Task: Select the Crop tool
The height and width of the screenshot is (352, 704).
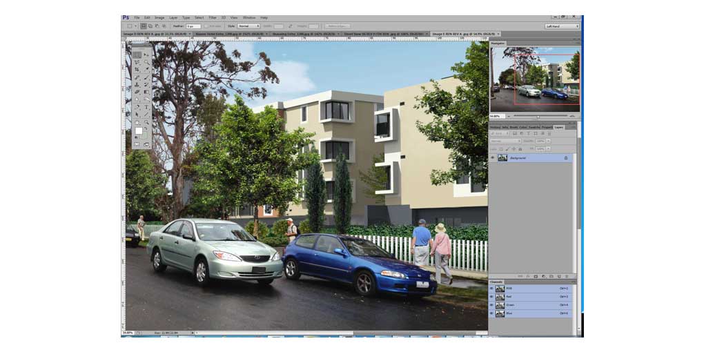Action: click(x=137, y=69)
